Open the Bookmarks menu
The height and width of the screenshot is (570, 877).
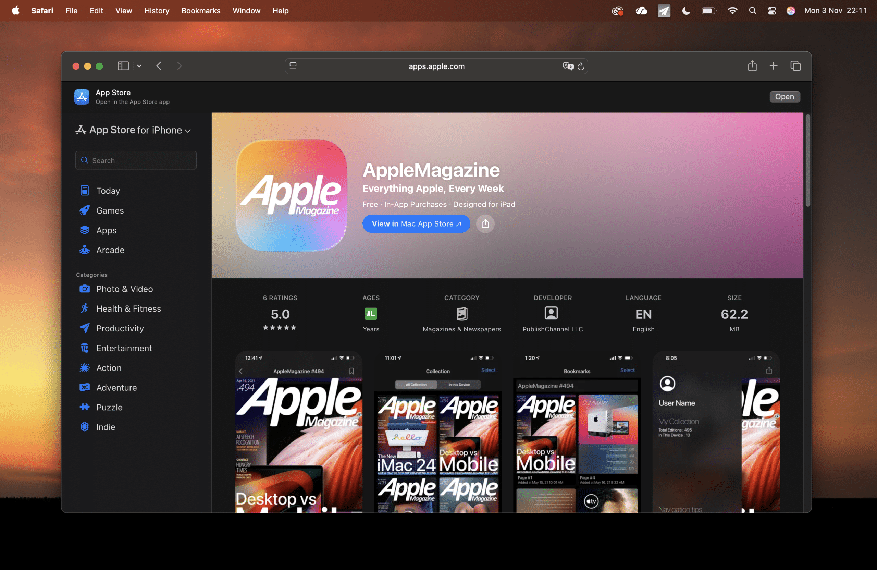[200, 11]
